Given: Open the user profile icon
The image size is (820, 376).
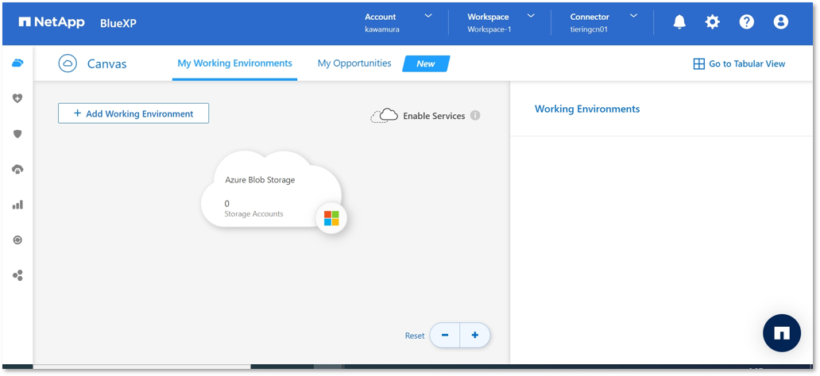Looking at the screenshot, I should click(x=780, y=22).
